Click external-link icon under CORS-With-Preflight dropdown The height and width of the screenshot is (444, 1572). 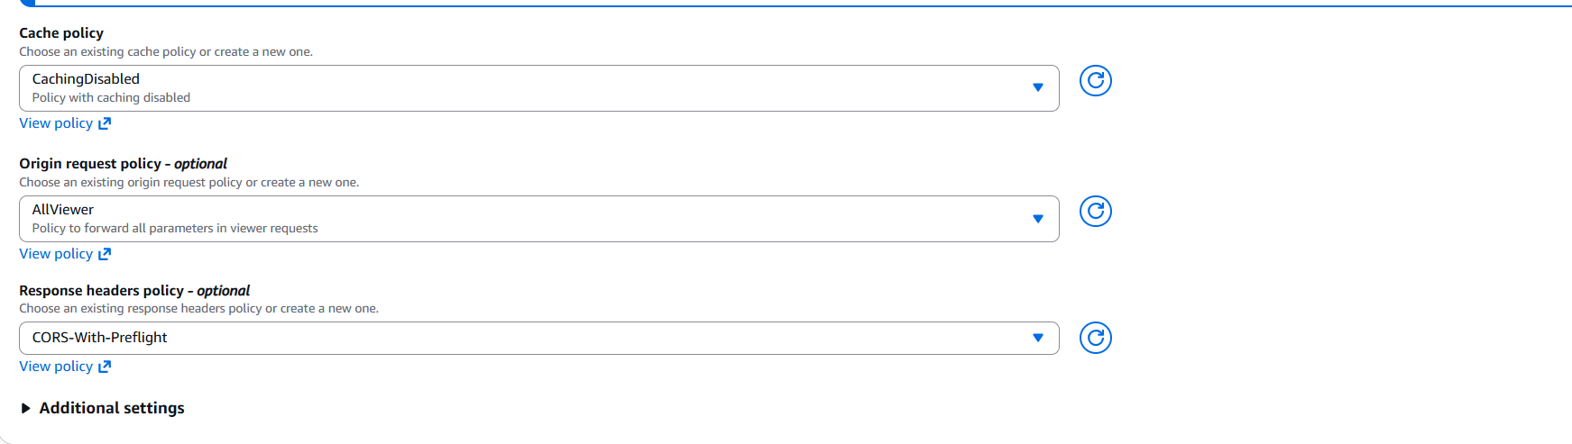105,367
